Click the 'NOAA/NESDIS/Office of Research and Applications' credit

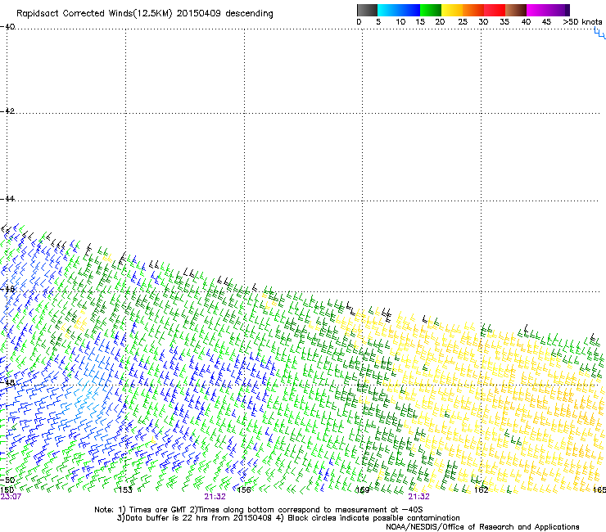pyautogui.click(x=482, y=527)
